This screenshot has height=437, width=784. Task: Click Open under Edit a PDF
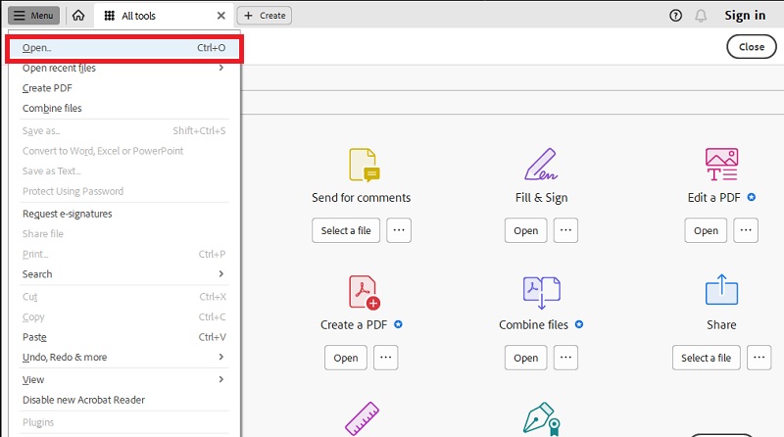706,230
